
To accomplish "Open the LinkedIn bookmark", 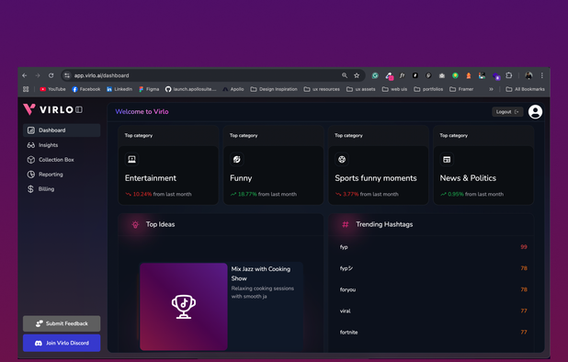I will (x=119, y=89).
